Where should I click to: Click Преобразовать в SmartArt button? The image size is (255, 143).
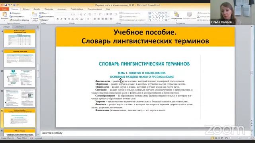(x=132, y=20)
